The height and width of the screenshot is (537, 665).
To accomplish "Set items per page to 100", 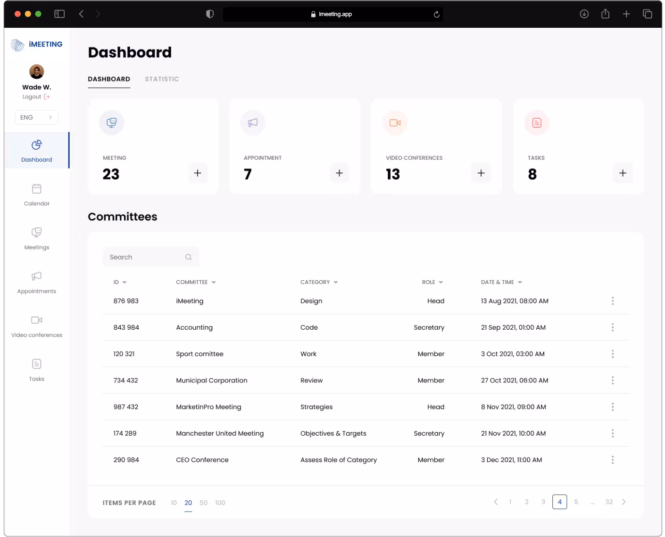I will coord(220,503).
